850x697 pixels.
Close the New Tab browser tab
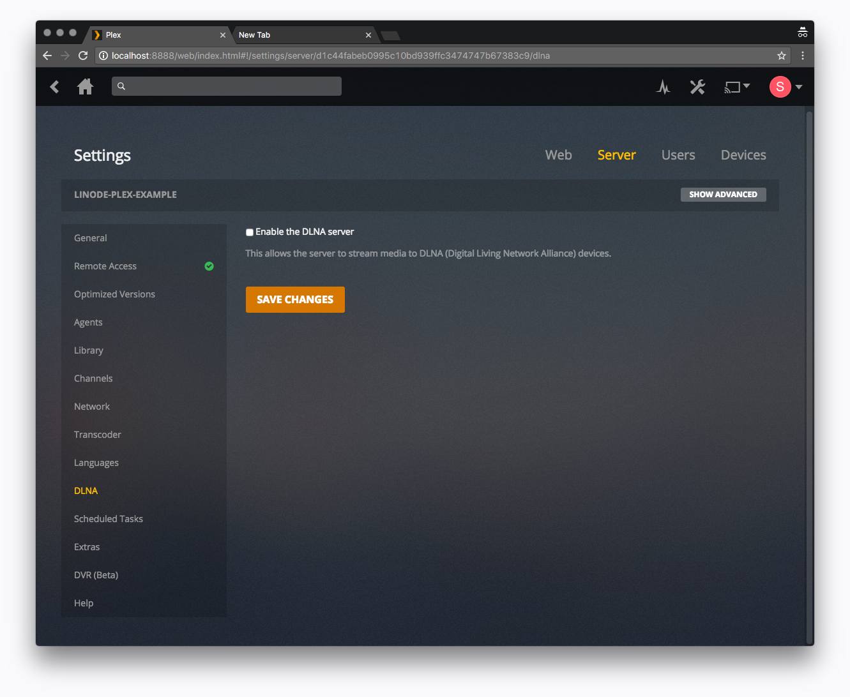tap(368, 35)
